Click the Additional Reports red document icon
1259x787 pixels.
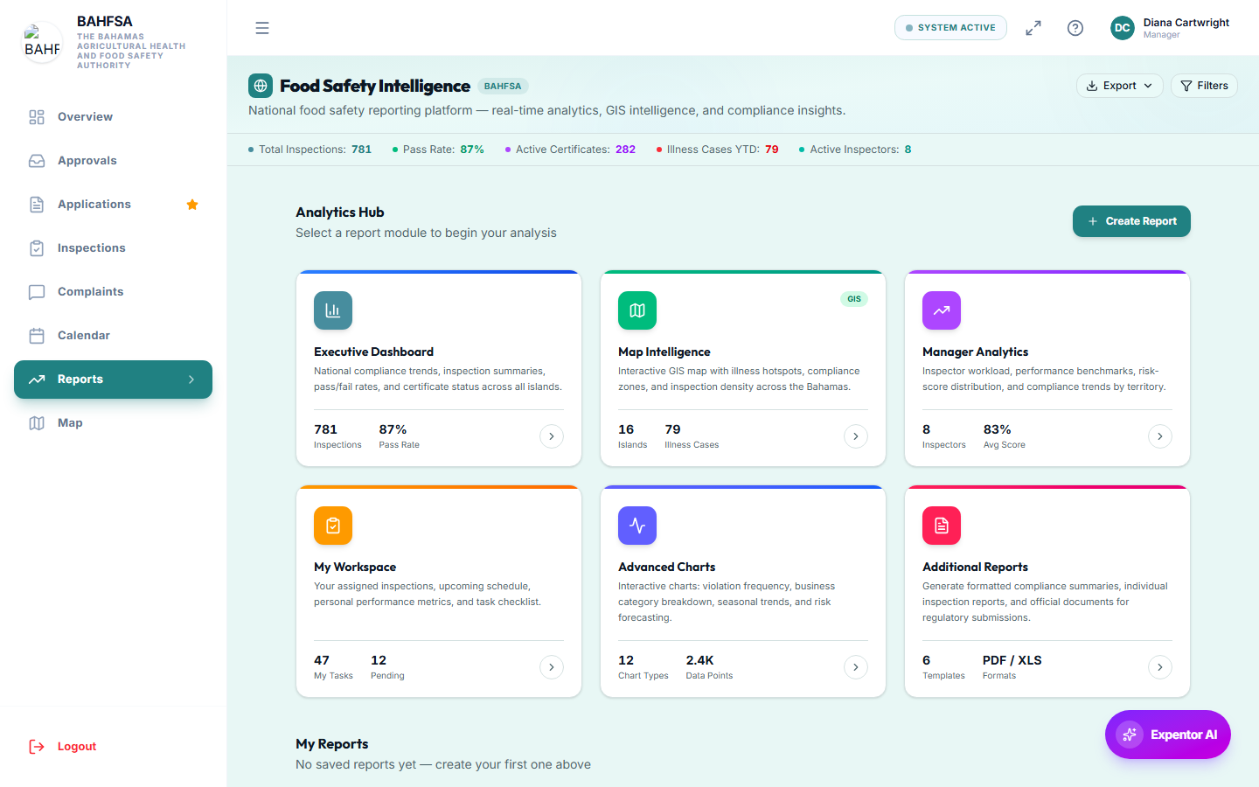[942, 526]
